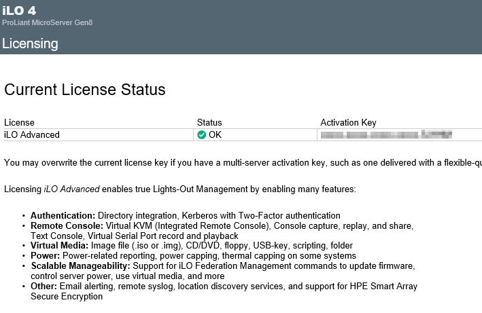
Task: Click the Current License Status heading
Action: point(85,90)
